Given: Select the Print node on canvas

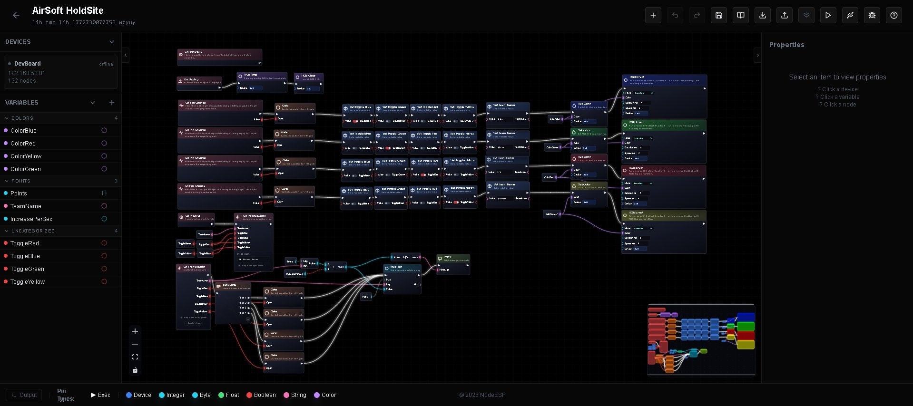Looking at the screenshot, I should tap(453, 264).
